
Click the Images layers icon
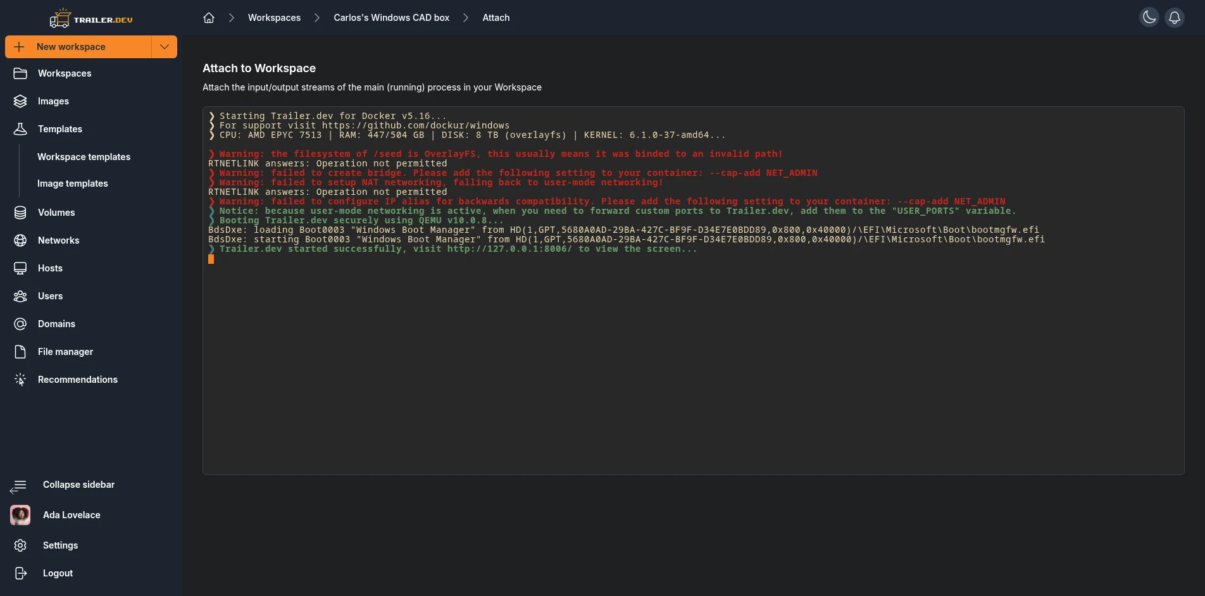pyautogui.click(x=20, y=101)
